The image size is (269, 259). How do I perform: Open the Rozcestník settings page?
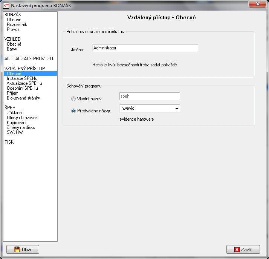click(17, 25)
